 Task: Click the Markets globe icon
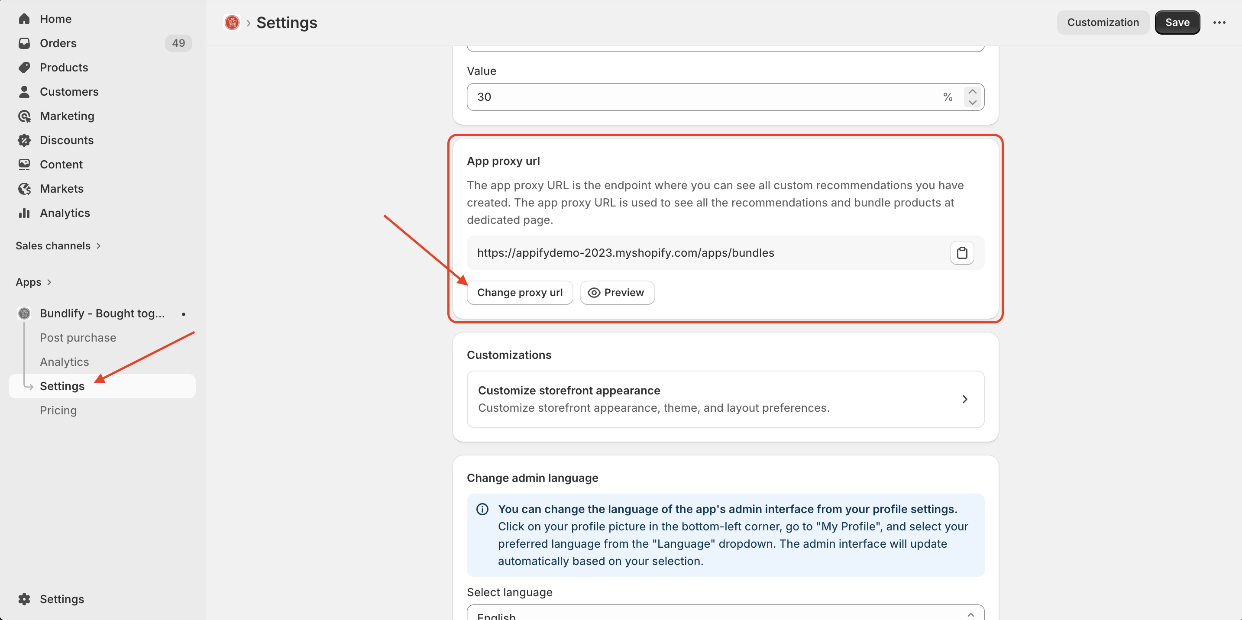click(24, 188)
